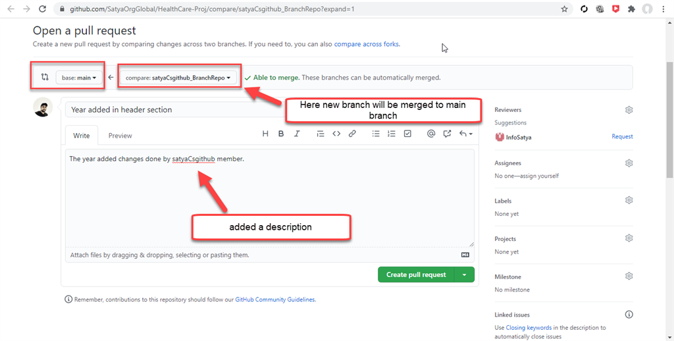674x341 pixels.
Task: Click the assign yourself link
Action: click(x=541, y=176)
